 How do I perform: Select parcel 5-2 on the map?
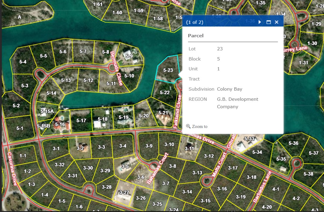point(16,106)
